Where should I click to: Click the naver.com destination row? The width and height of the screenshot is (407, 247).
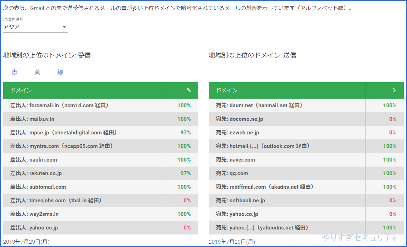click(x=306, y=159)
